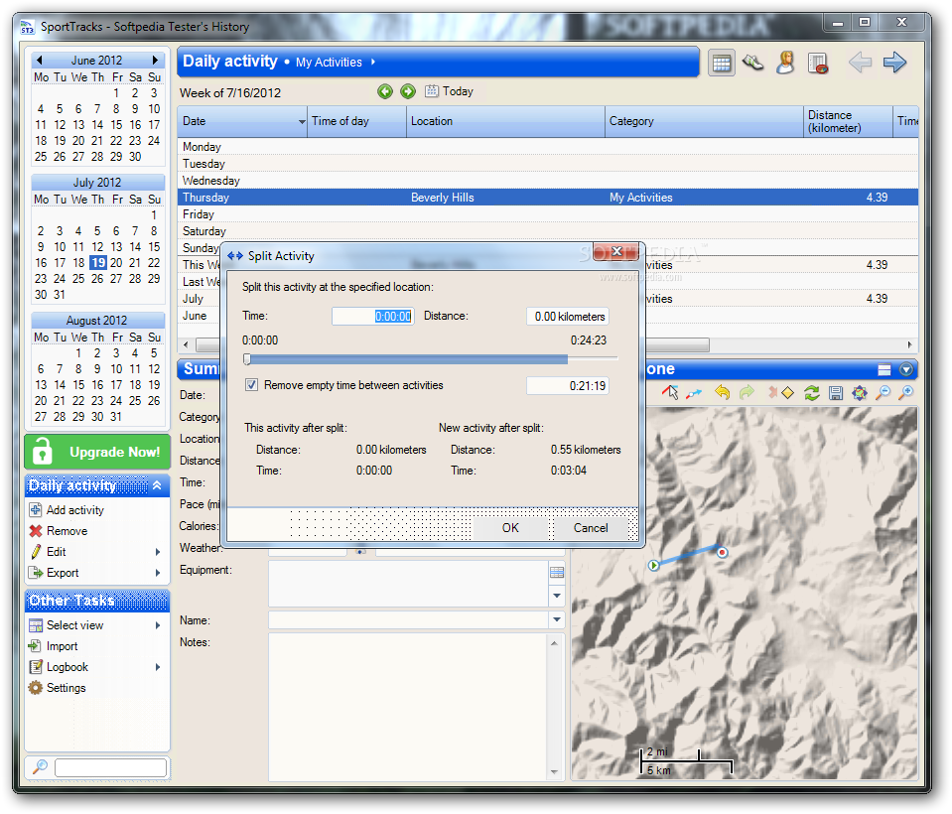Close the Split Activity dialog
The height and width of the screenshot is (814, 952).
[616, 251]
